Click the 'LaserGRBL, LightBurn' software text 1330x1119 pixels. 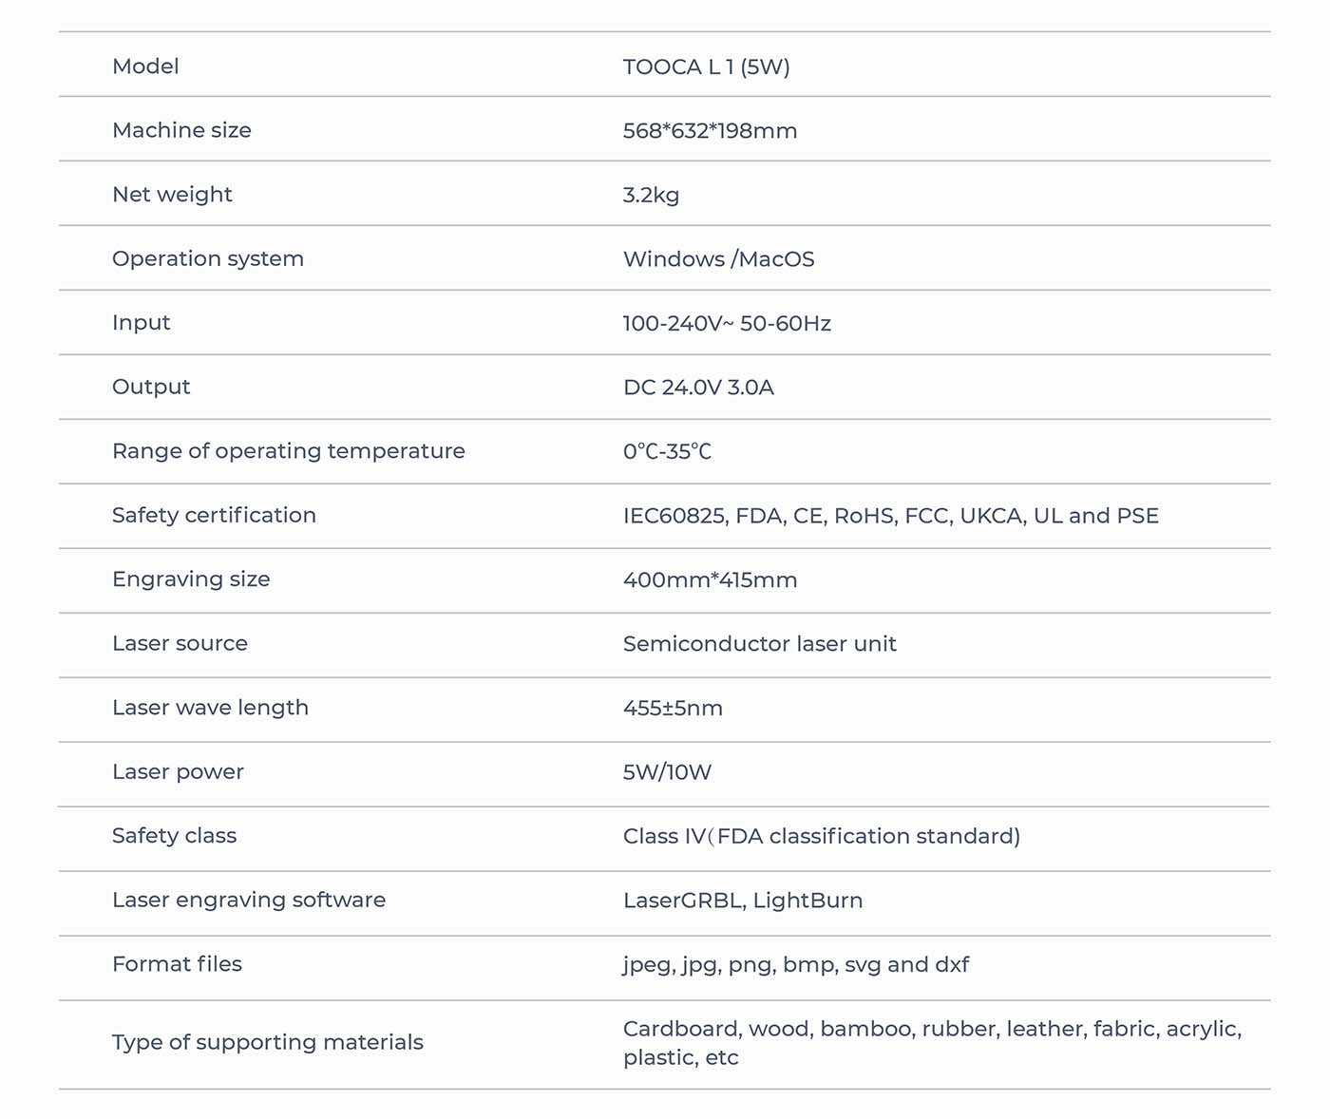[x=743, y=901]
